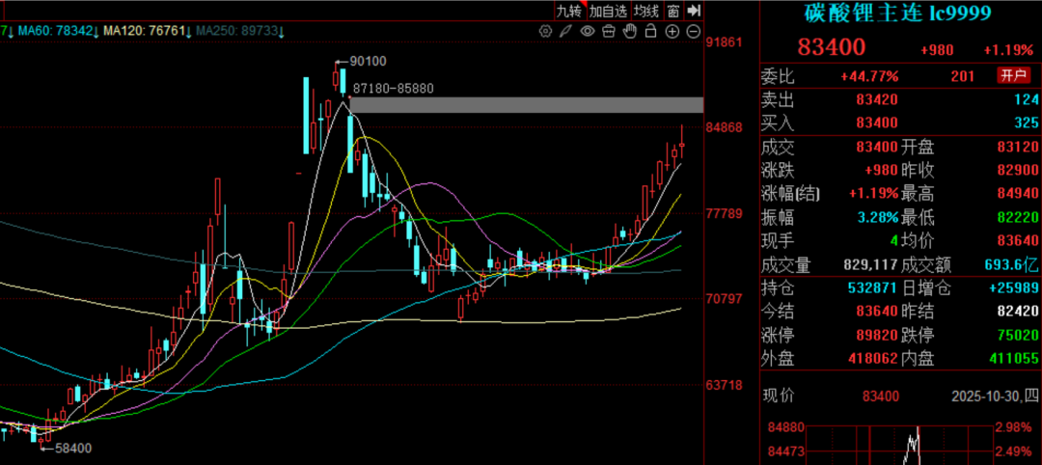Click the toolbox icon
The height and width of the screenshot is (465, 1042).
[609, 32]
